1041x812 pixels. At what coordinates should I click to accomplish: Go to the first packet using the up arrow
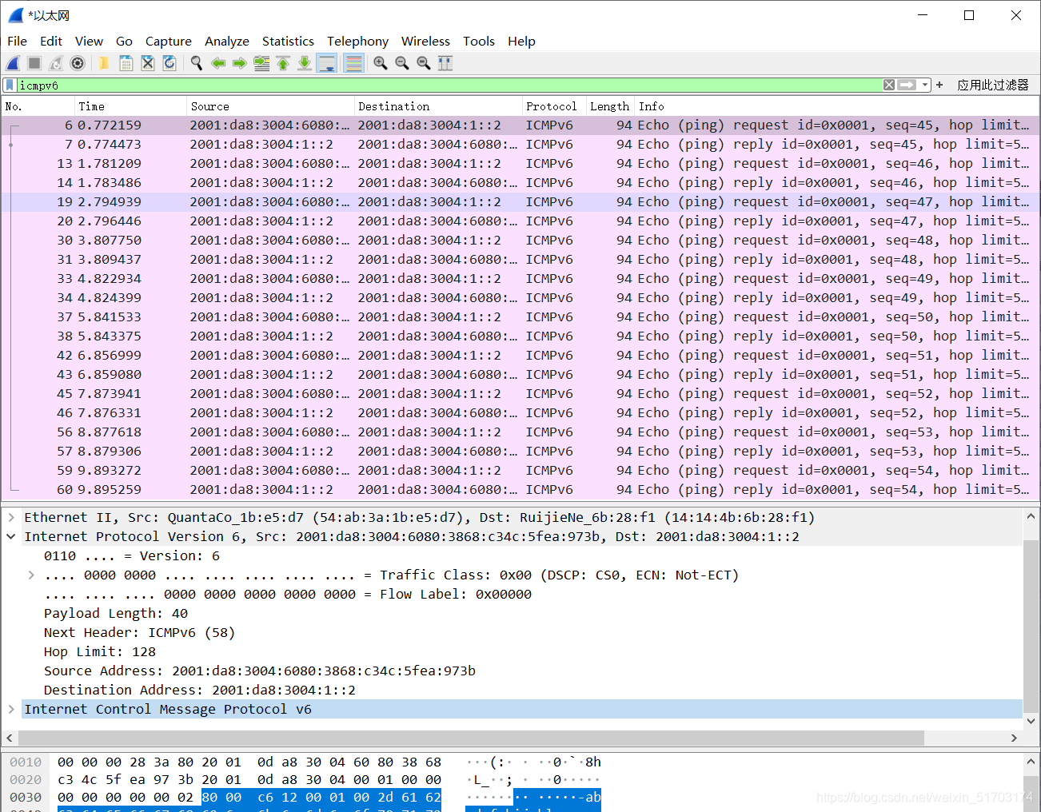[x=283, y=63]
